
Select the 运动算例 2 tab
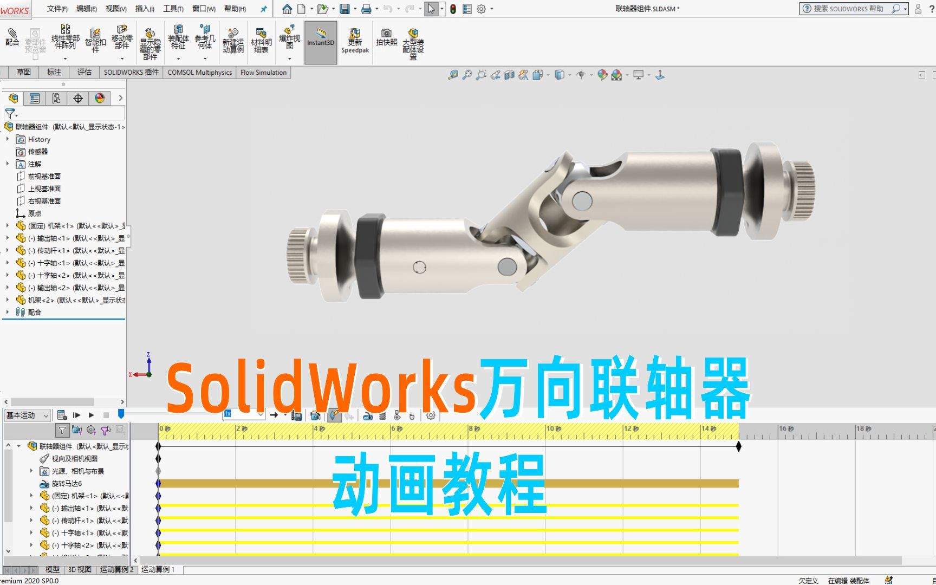click(x=116, y=569)
